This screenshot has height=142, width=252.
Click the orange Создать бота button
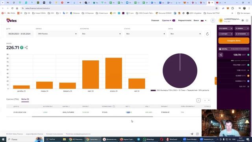[234, 41]
